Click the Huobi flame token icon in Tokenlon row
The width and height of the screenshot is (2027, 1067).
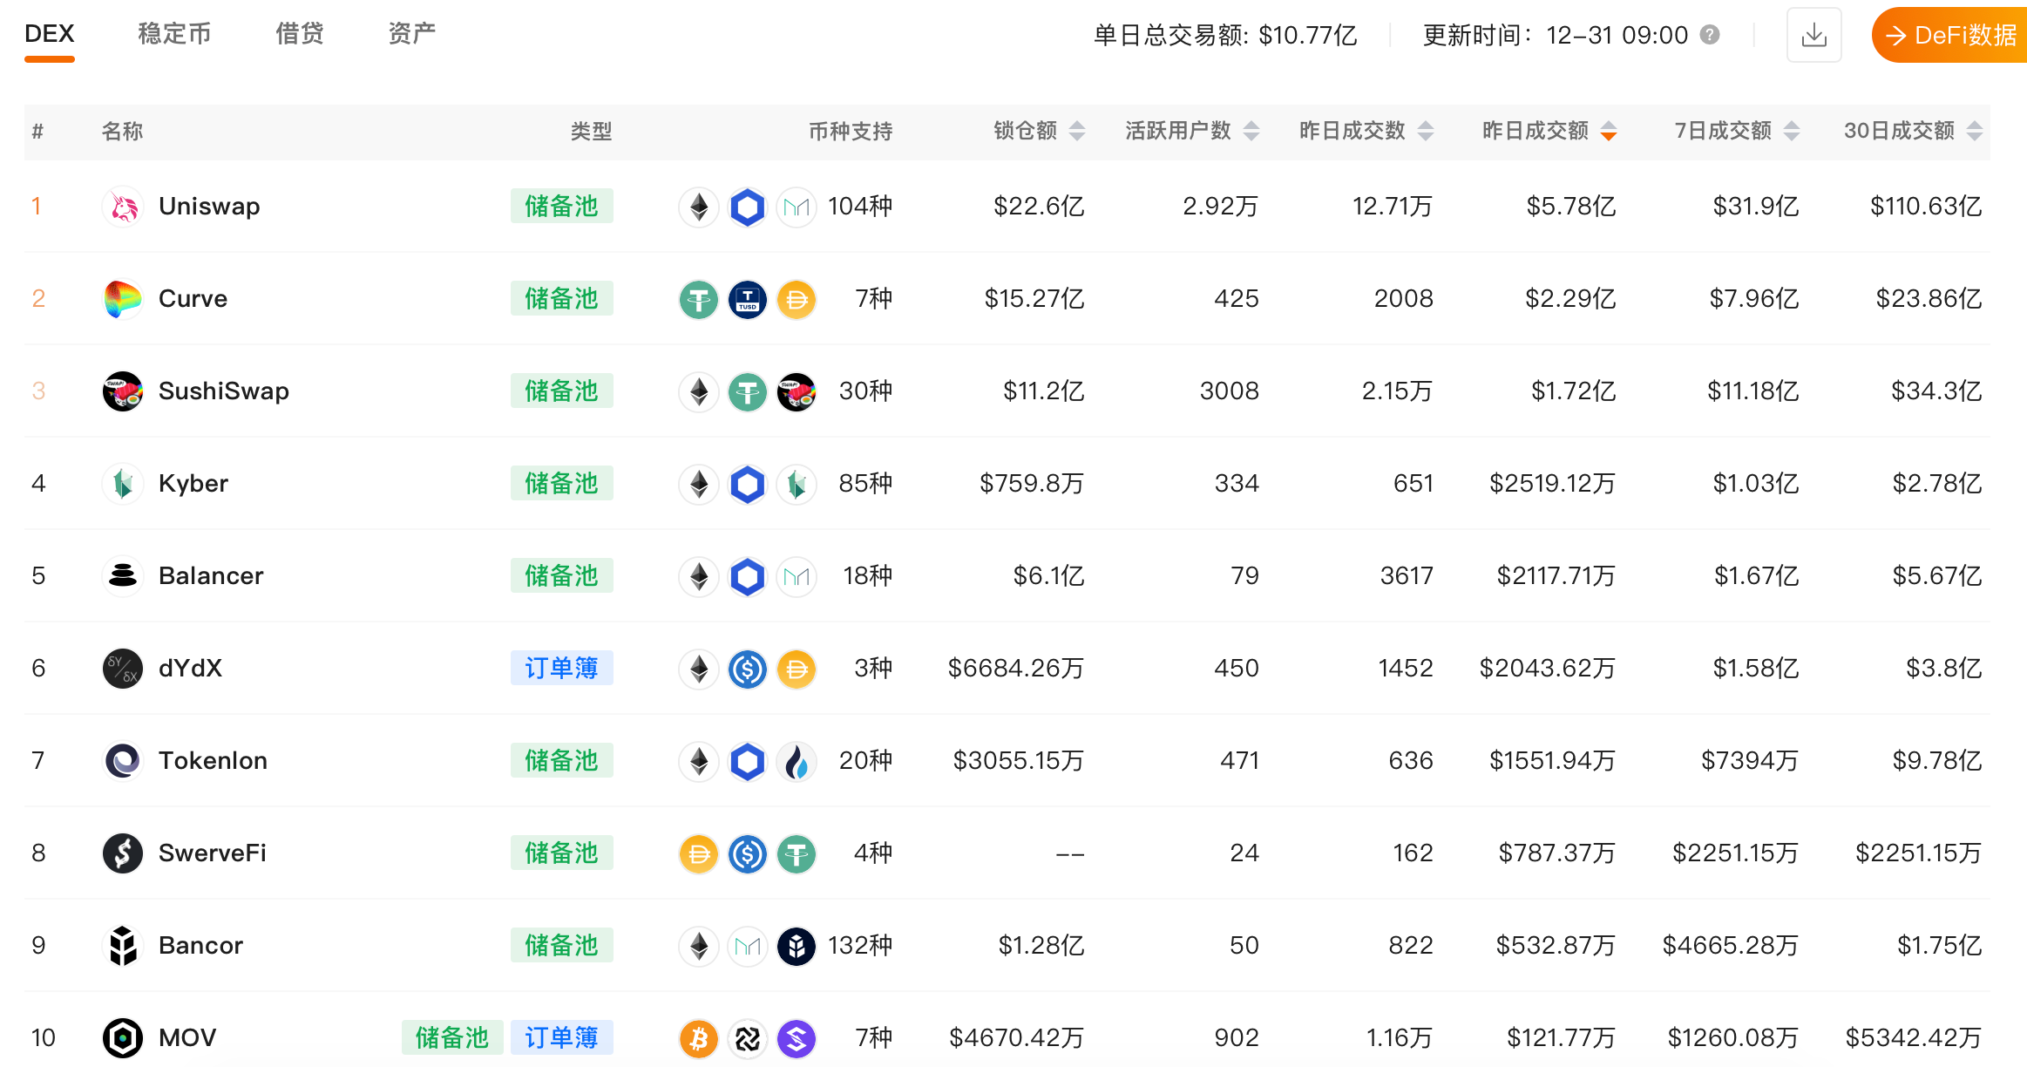797,762
